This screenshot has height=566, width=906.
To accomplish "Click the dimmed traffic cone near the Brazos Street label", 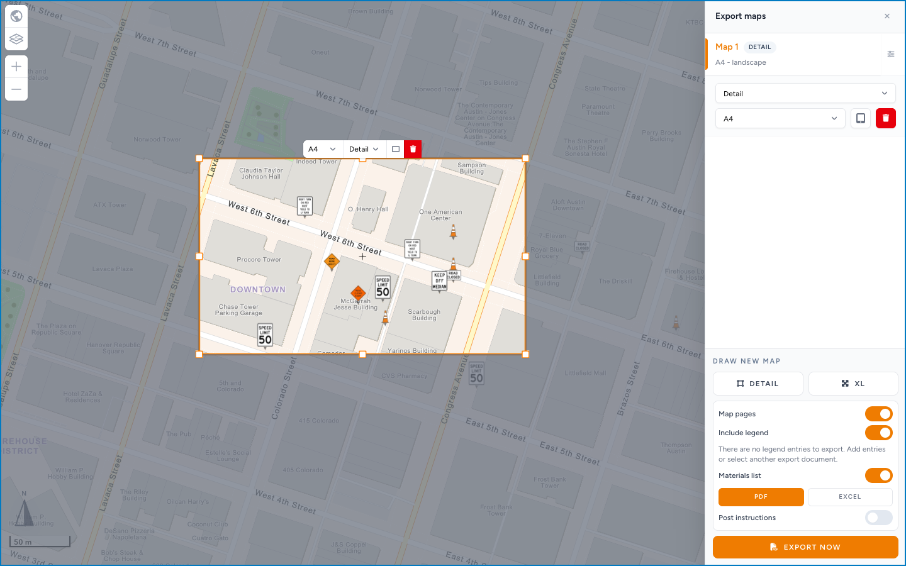I will (676, 323).
